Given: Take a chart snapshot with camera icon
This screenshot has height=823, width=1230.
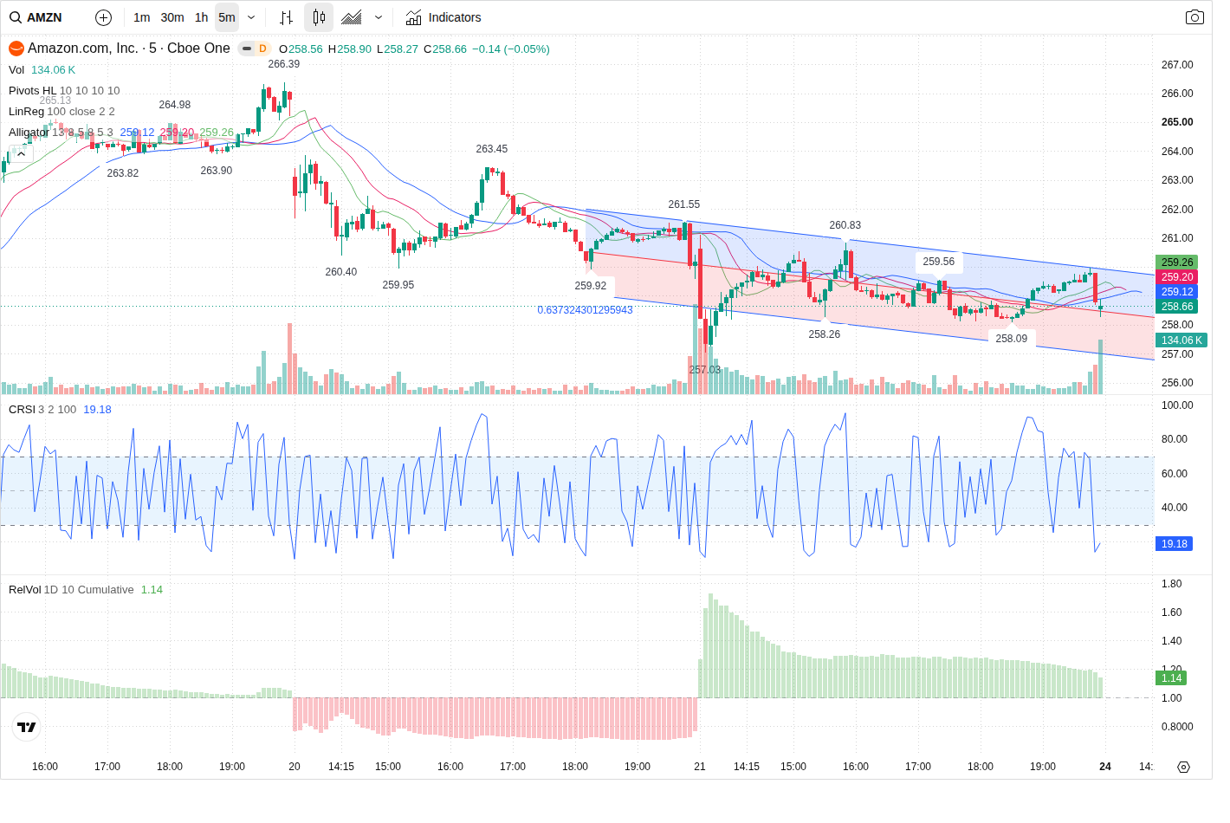Looking at the screenshot, I should (x=1194, y=17).
